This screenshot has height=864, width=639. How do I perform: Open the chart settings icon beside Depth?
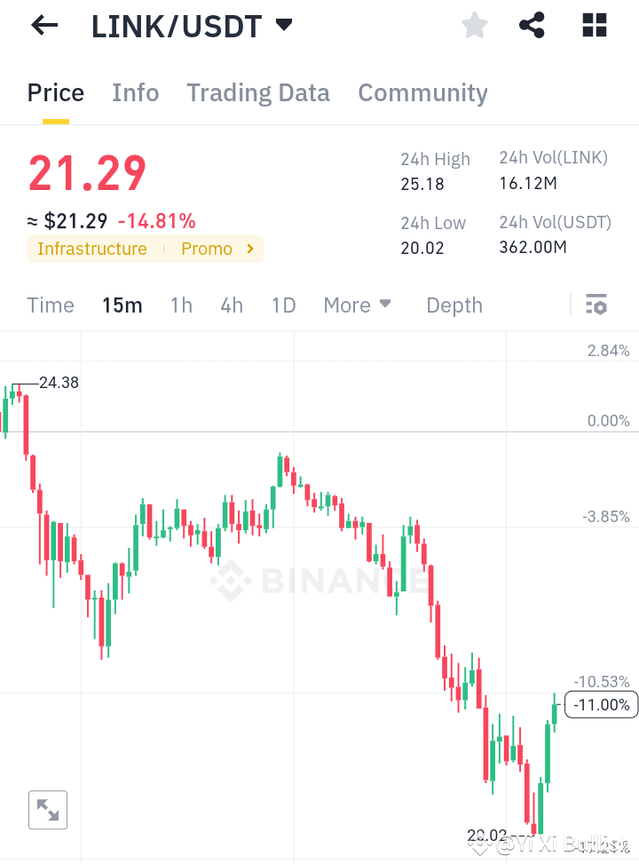(x=596, y=305)
